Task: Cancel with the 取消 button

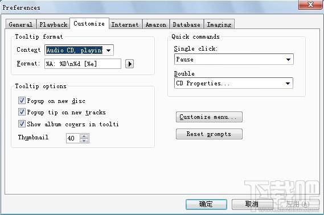Action: click(252, 204)
